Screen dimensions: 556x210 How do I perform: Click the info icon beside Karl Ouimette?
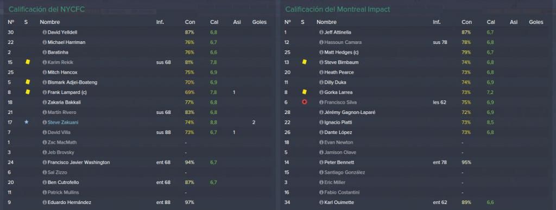(321, 202)
